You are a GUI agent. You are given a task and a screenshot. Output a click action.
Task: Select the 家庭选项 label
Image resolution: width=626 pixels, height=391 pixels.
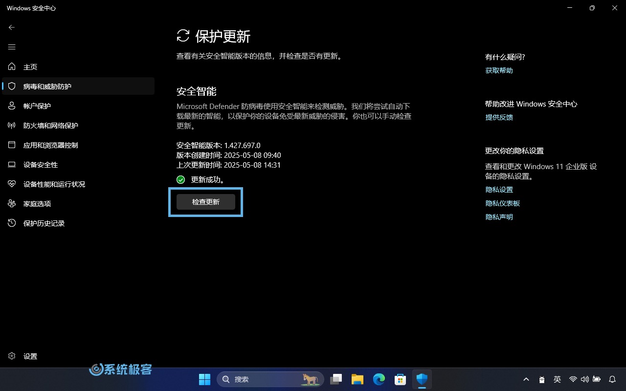pos(37,204)
